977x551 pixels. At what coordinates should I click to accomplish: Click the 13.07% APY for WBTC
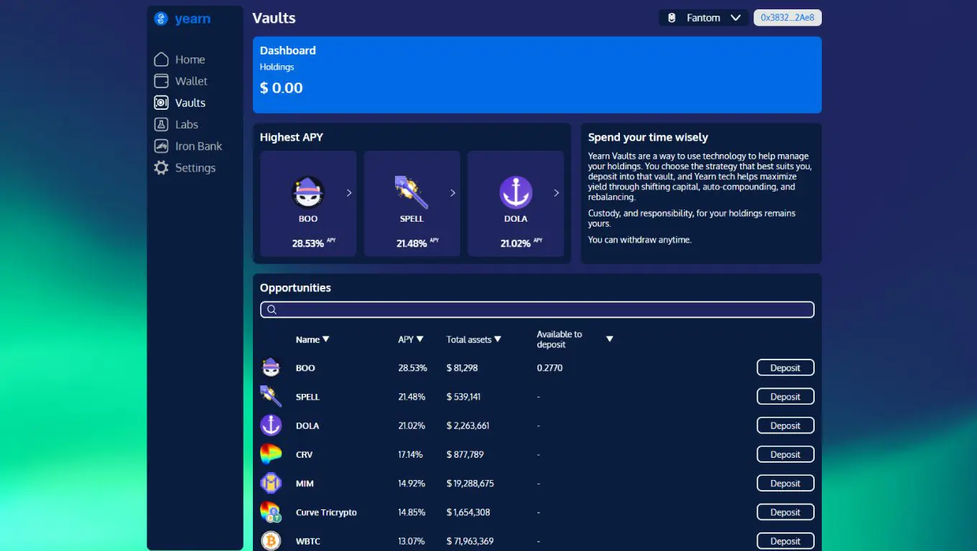pyautogui.click(x=412, y=541)
